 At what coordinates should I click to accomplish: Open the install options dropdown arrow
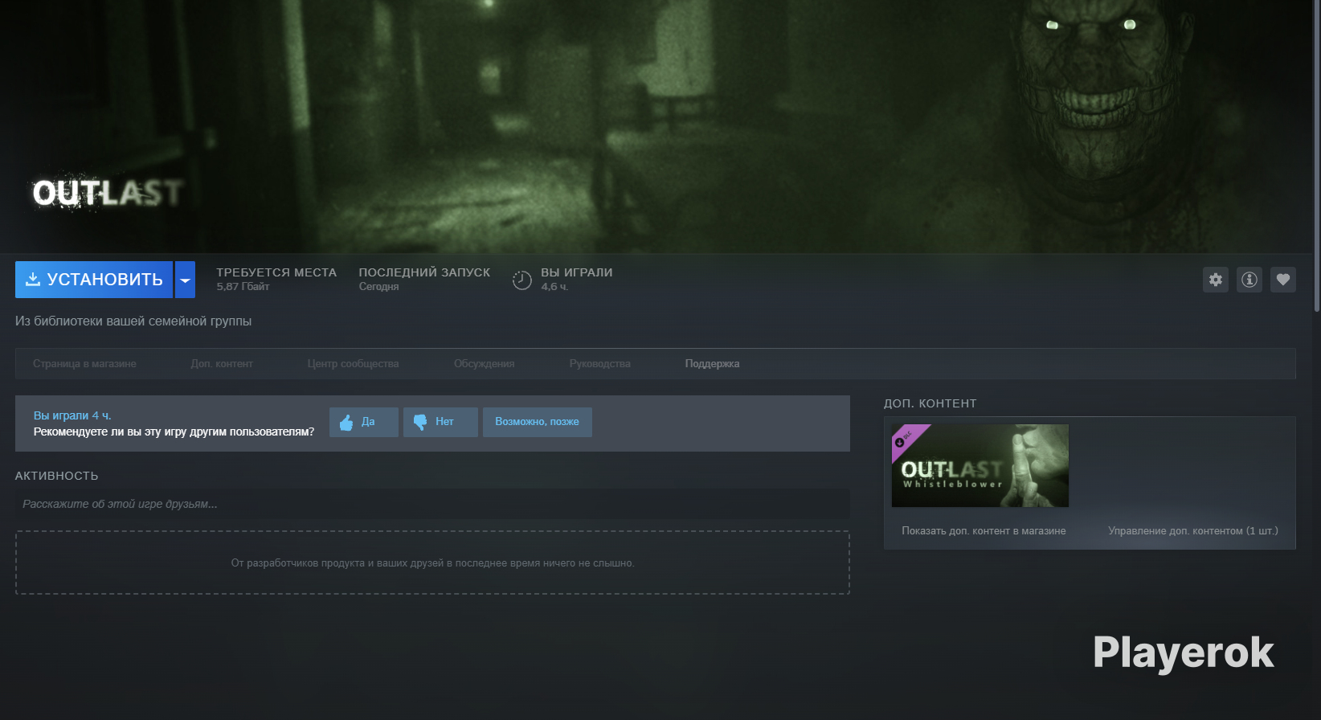click(185, 280)
